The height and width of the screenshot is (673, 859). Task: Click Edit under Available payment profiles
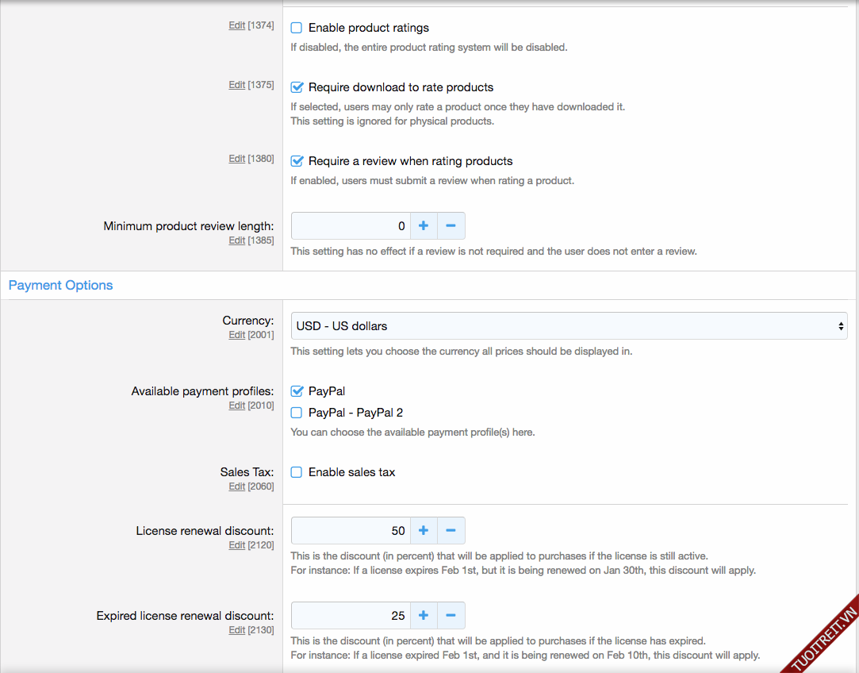(x=236, y=406)
